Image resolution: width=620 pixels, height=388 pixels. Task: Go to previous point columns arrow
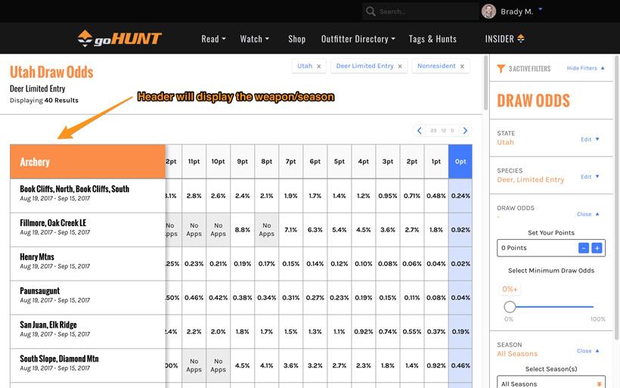tap(419, 131)
